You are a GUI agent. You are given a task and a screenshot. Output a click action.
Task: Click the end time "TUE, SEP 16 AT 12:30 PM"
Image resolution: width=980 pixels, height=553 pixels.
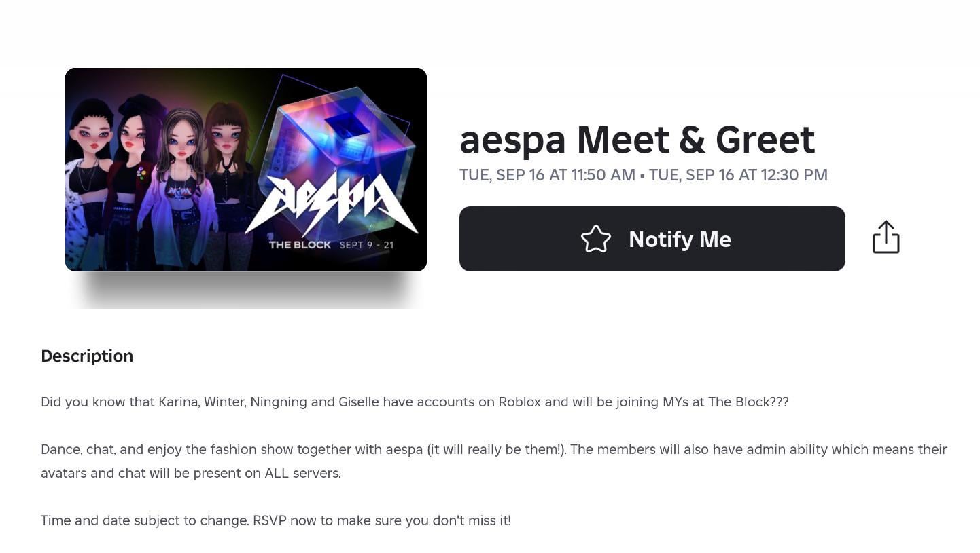point(738,175)
